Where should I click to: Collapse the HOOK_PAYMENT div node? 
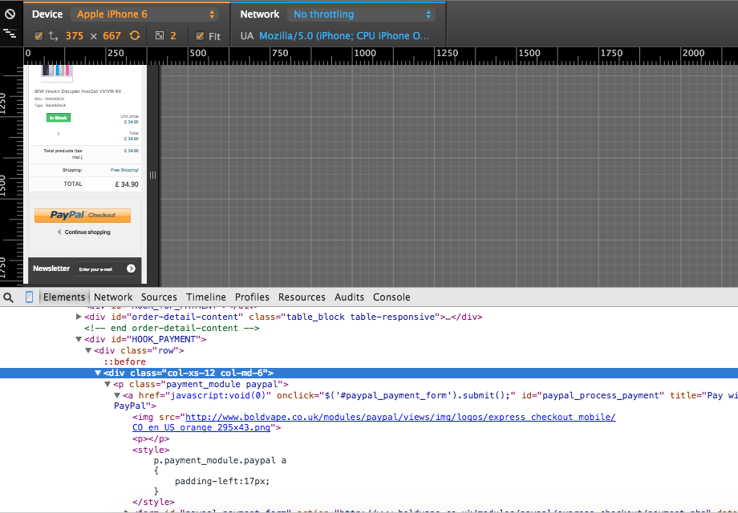[79, 340]
